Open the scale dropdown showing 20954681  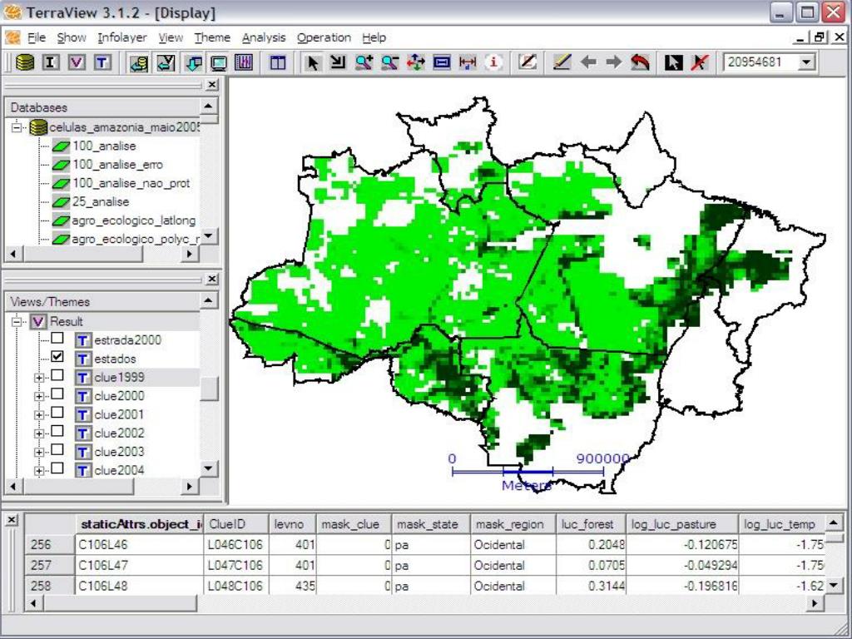pos(805,62)
